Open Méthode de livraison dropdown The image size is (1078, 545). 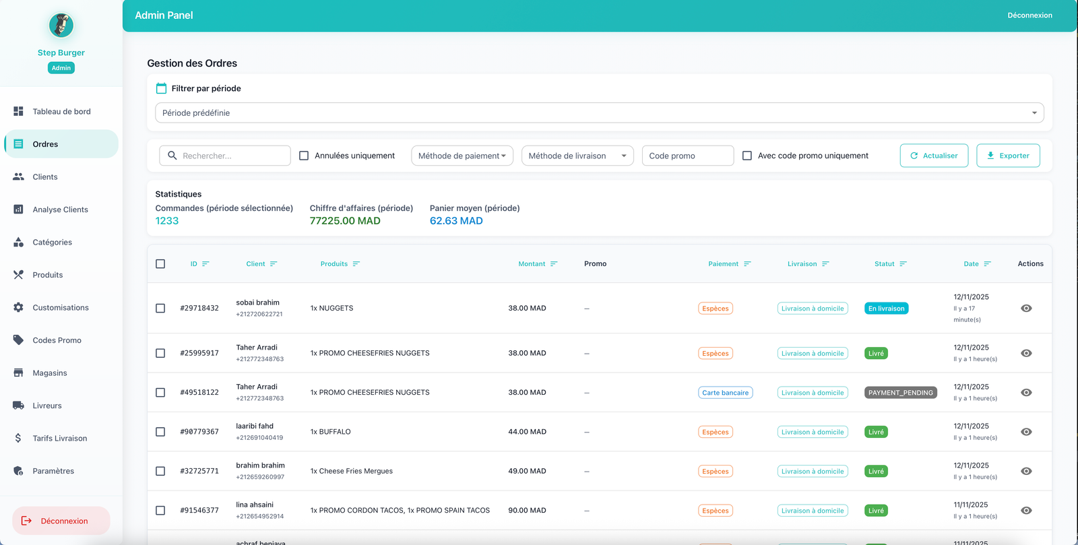point(577,156)
